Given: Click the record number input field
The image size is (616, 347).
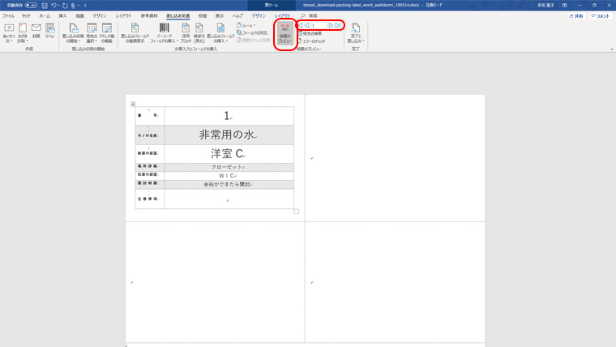Looking at the screenshot, I should (x=318, y=25).
